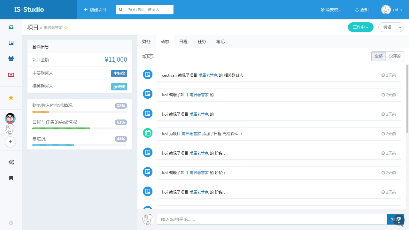
Task: Open the inbox icon in sidebar
Action: pyautogui.click(x=11, y=27)
